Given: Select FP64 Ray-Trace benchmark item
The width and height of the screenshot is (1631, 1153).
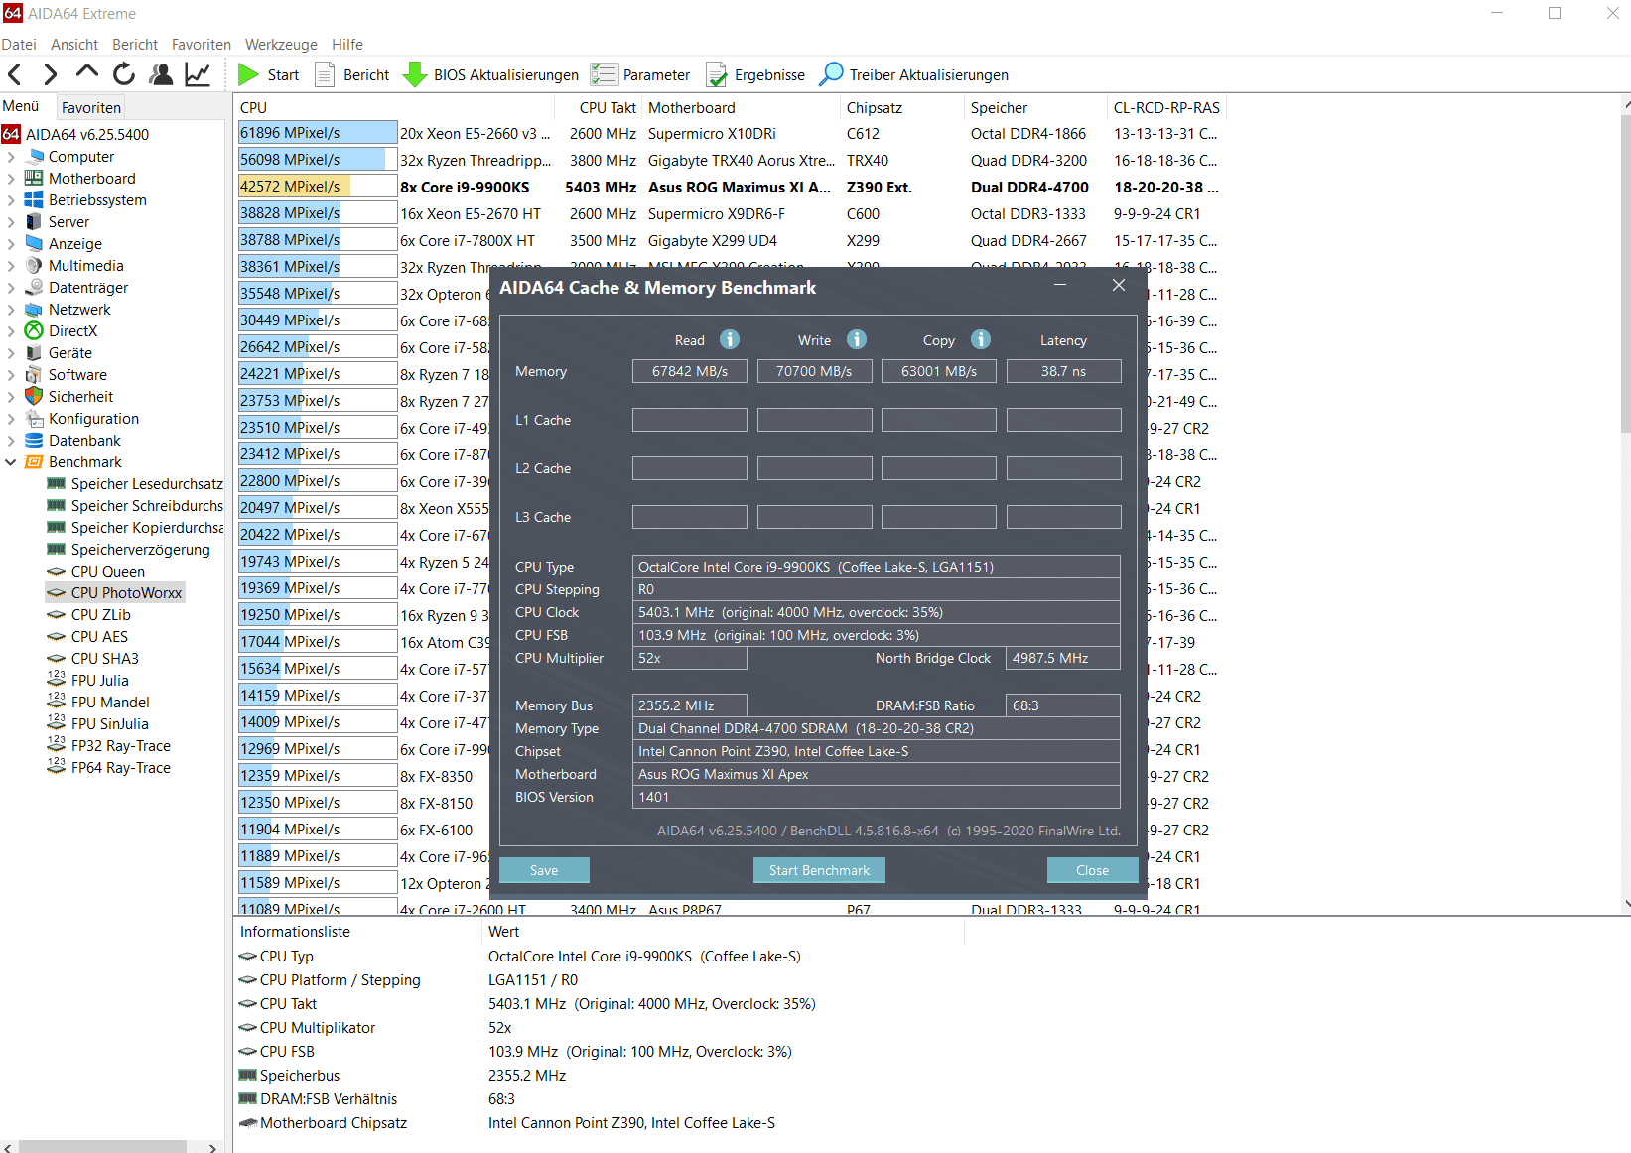Looking at the screenshot, I should (121, 767).
